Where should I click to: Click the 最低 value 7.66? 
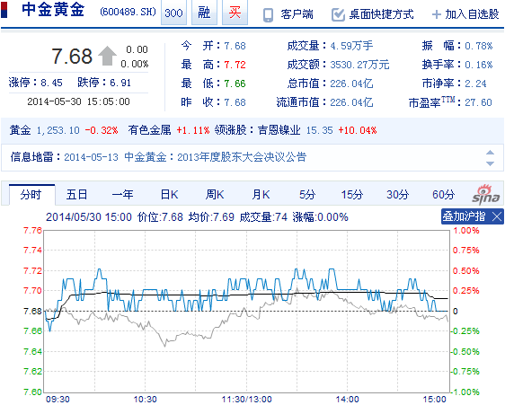(x=235, y=84)
